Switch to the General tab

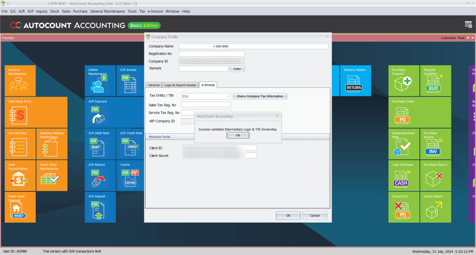[x=154, y=85]
